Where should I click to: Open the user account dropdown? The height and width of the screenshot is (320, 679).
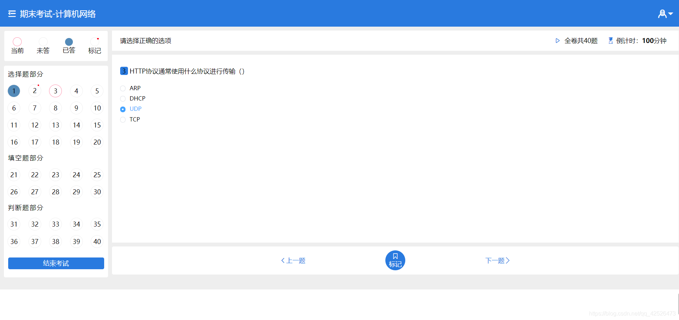click(665, 14)
